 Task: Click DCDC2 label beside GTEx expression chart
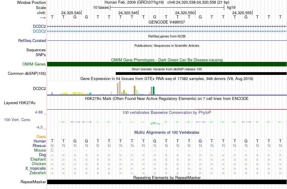(39, 88)
